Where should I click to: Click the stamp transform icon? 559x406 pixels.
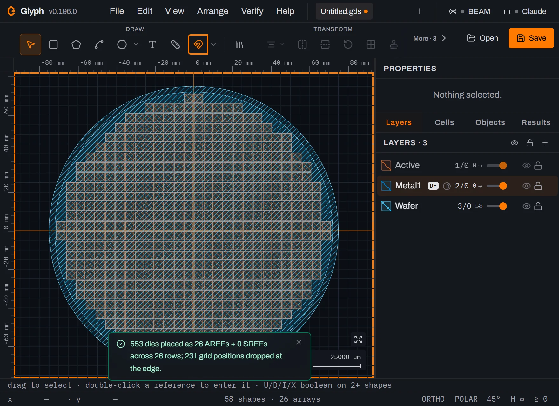(x=394, y=44)
